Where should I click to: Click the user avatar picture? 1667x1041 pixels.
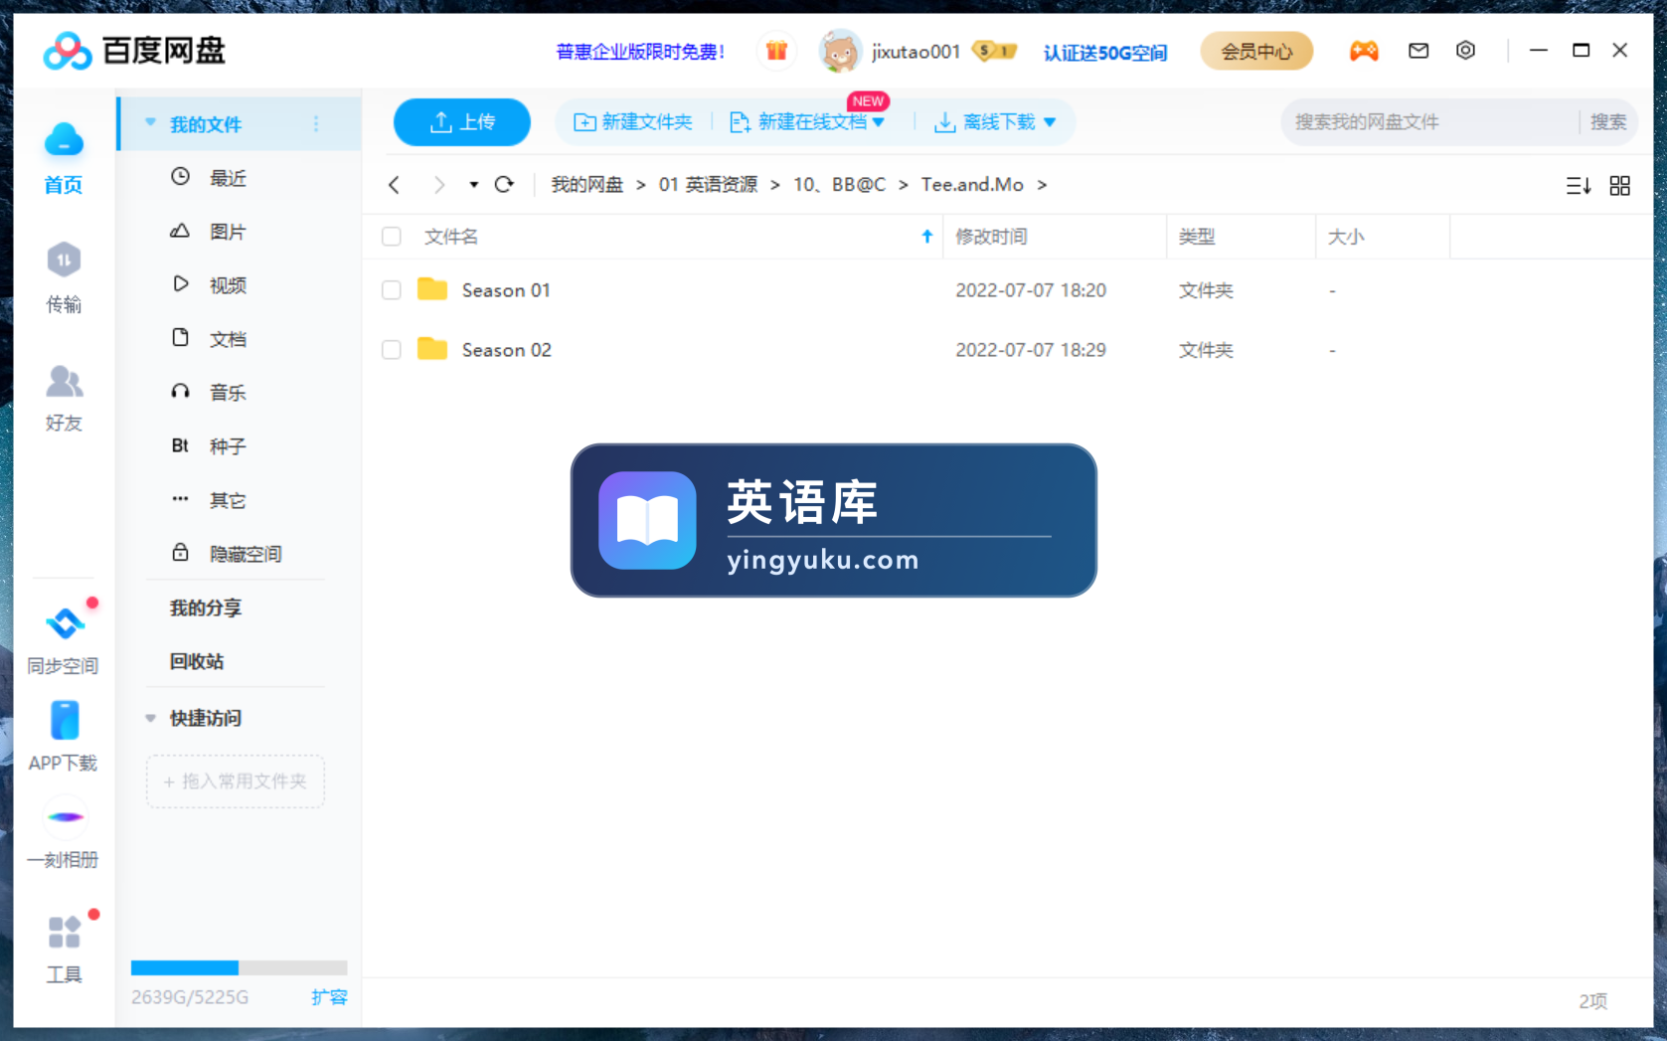click(840, 51)
